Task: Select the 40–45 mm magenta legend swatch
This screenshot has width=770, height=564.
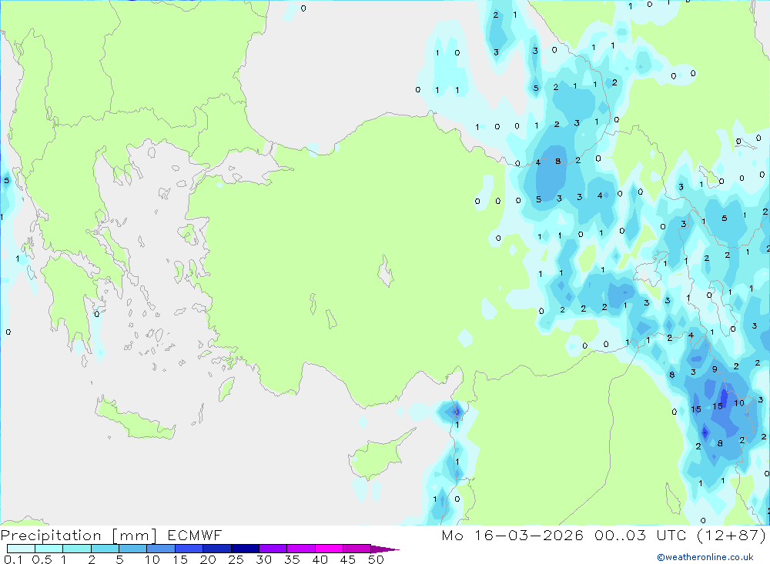Action: [329, 549]
